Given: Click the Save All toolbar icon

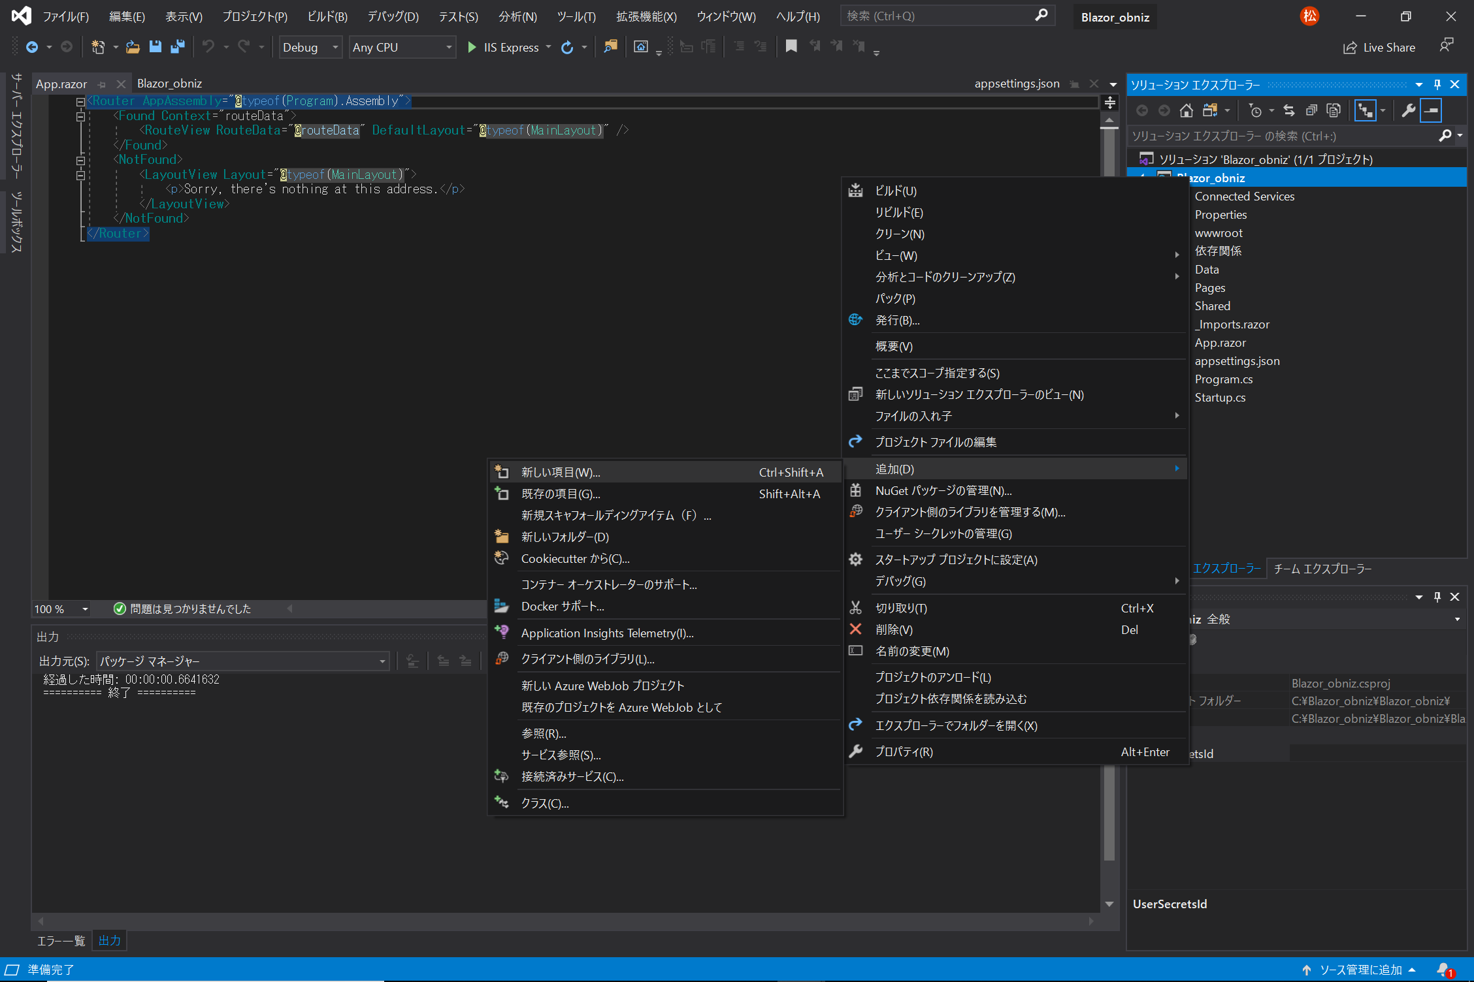Looking at the screenshot, I should (177, 47).
